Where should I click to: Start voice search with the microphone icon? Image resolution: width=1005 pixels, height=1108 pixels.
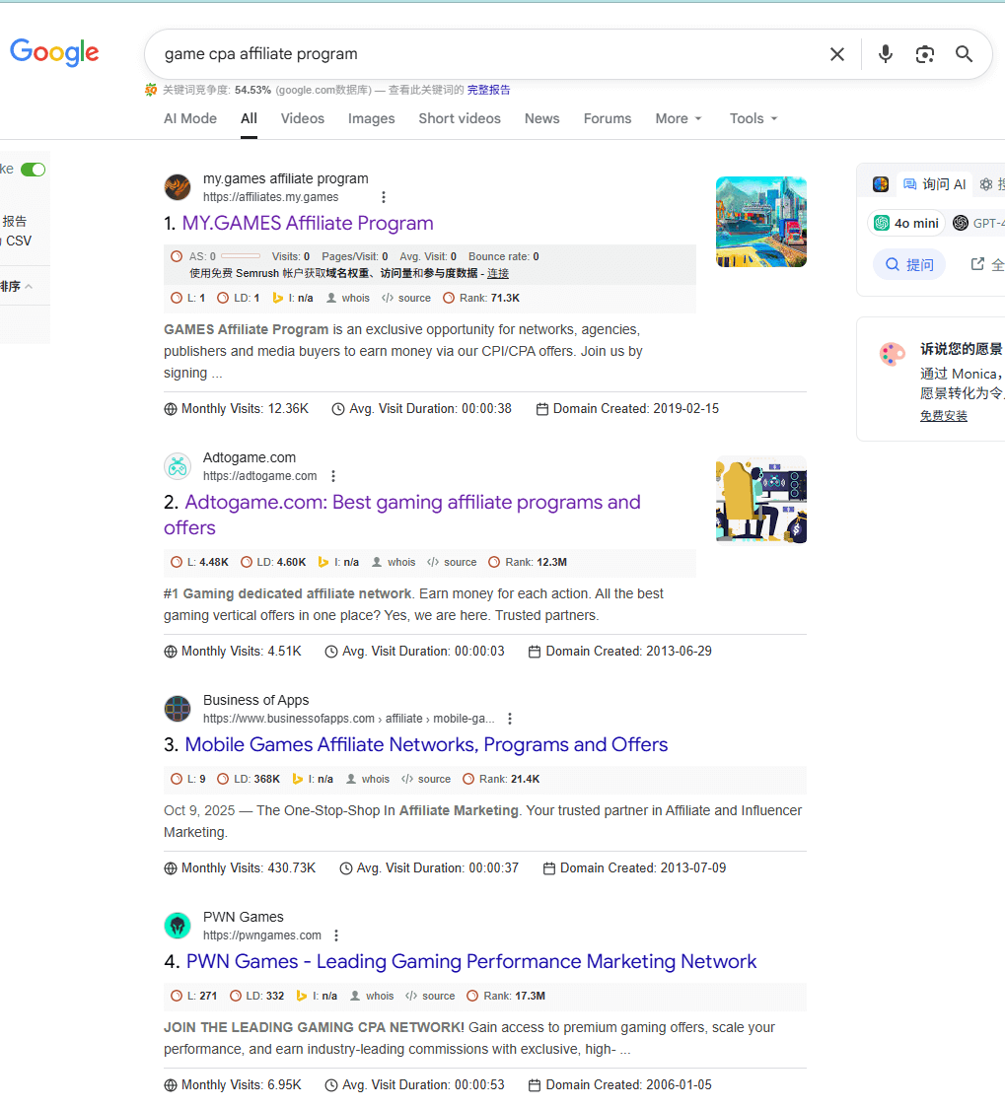pos(885,54)
